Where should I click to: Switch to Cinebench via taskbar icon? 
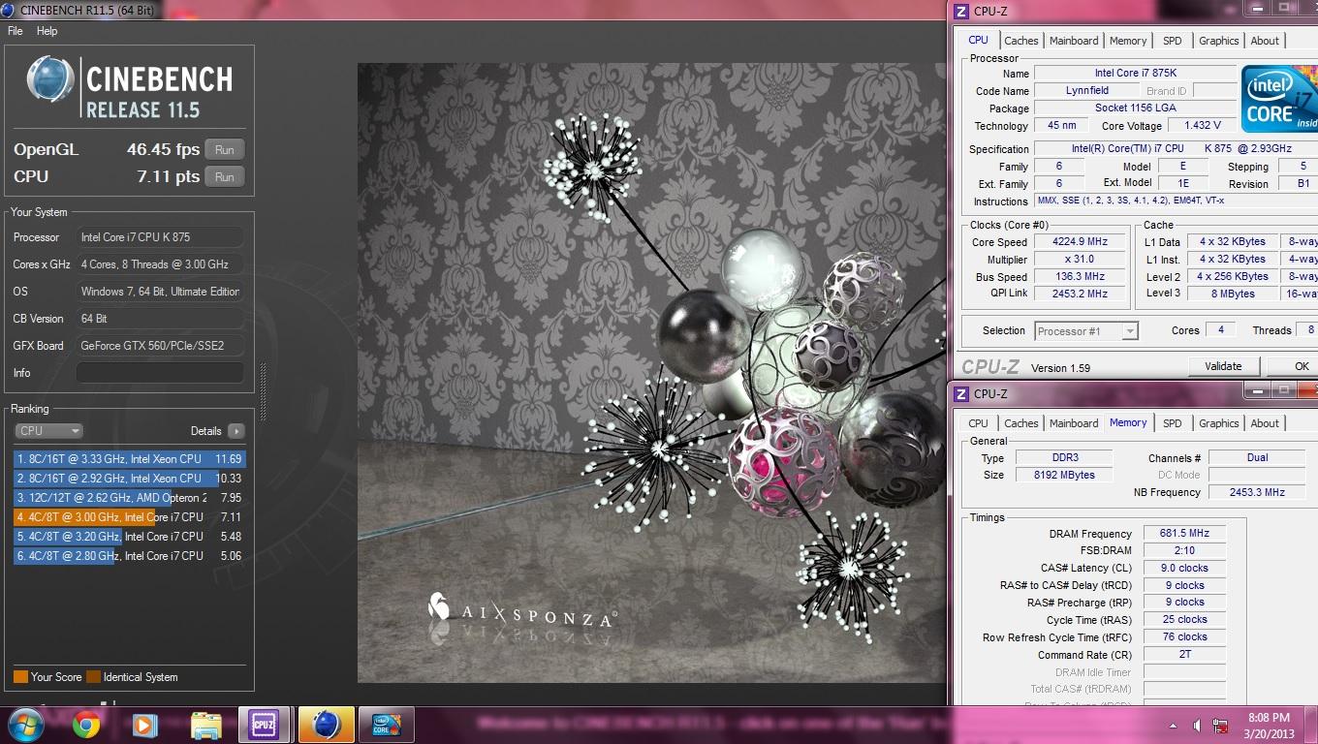coord(326,725)
